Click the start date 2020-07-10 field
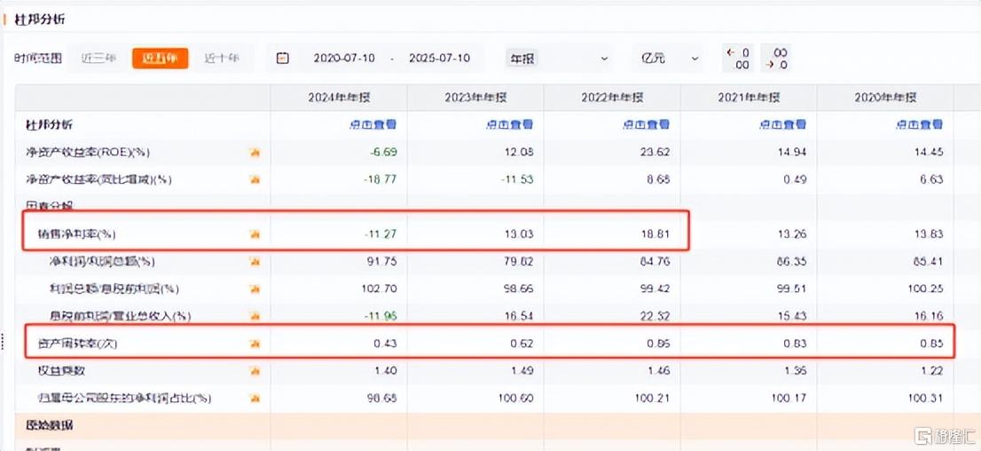Image resolution: width=981 pixels, height=451 pixels. click(x=344, y=59)
